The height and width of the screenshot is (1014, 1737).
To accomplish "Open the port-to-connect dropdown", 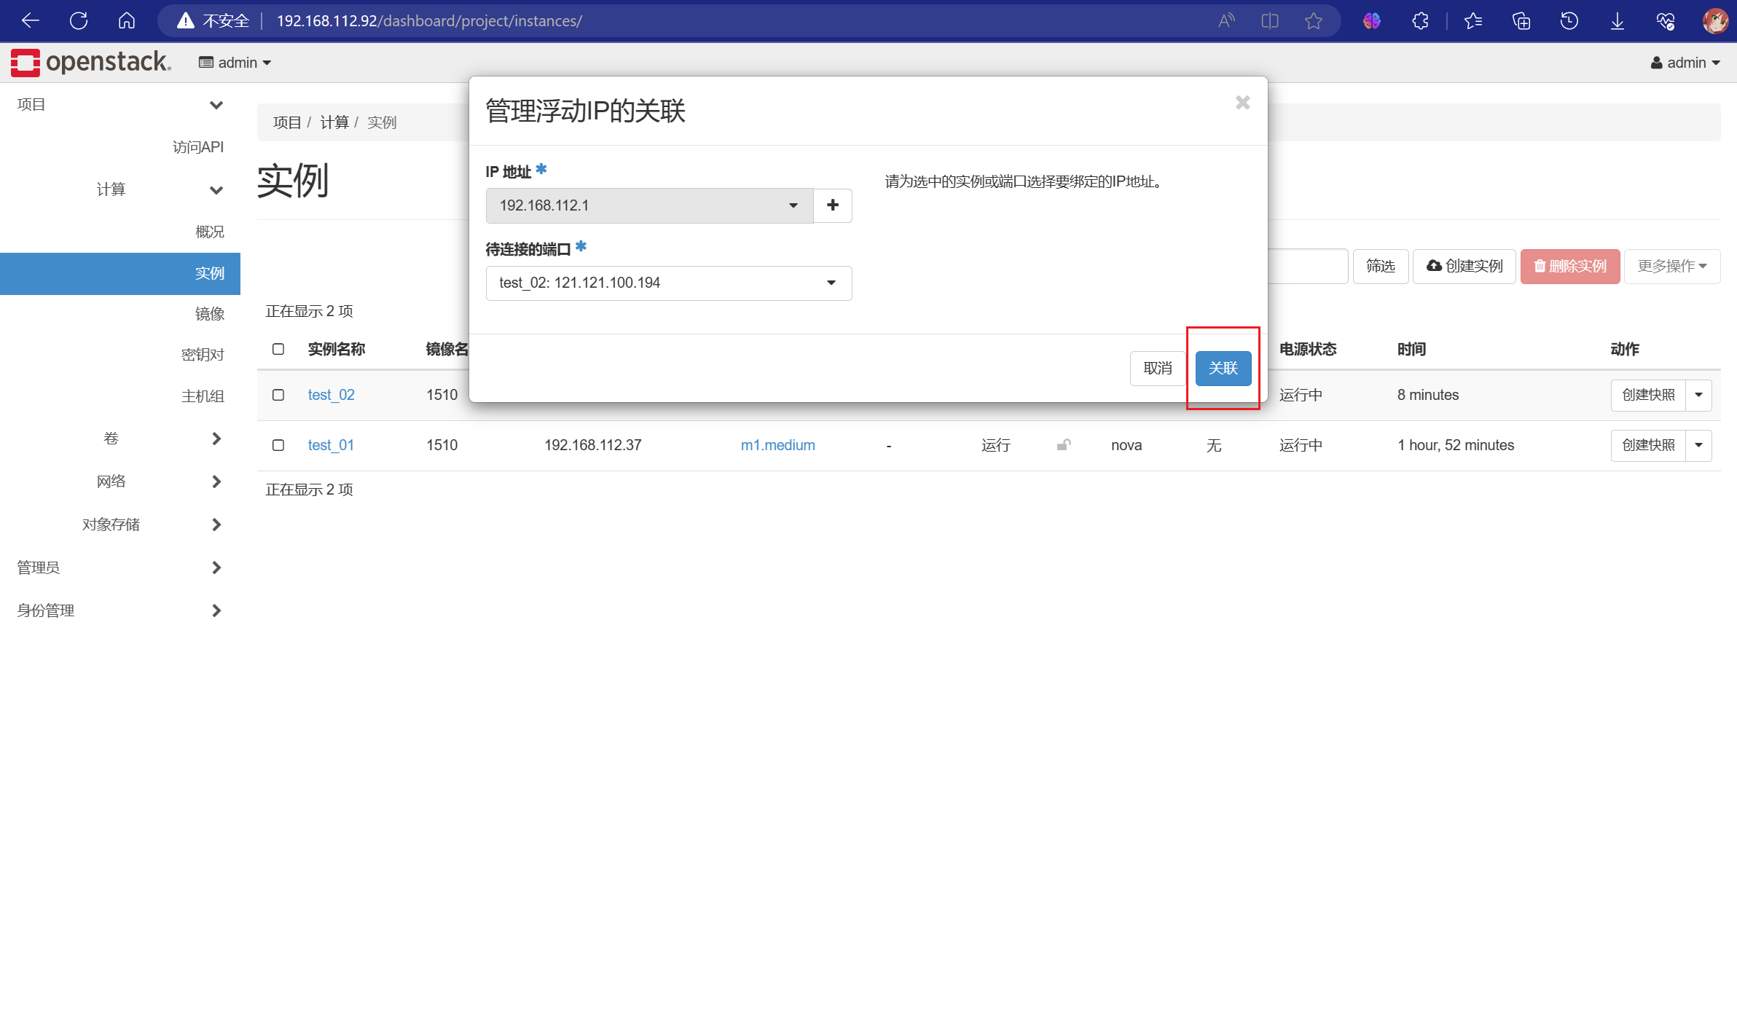I will [668, 283].
